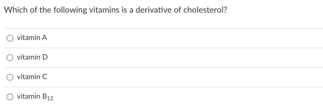Select the vitamin A radio button
Image resolution: width=323 pixels, height=110 pixels.
pyautogui.click(x=10, y=38)
